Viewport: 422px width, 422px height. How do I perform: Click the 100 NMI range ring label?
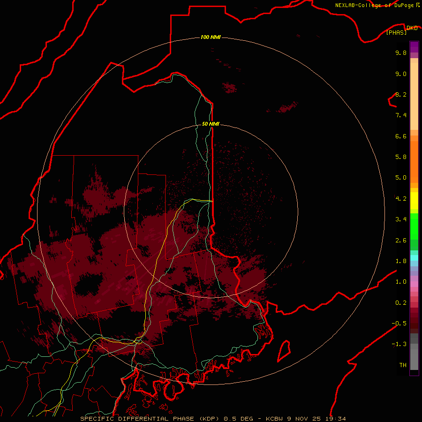click(x=211, y=37)
